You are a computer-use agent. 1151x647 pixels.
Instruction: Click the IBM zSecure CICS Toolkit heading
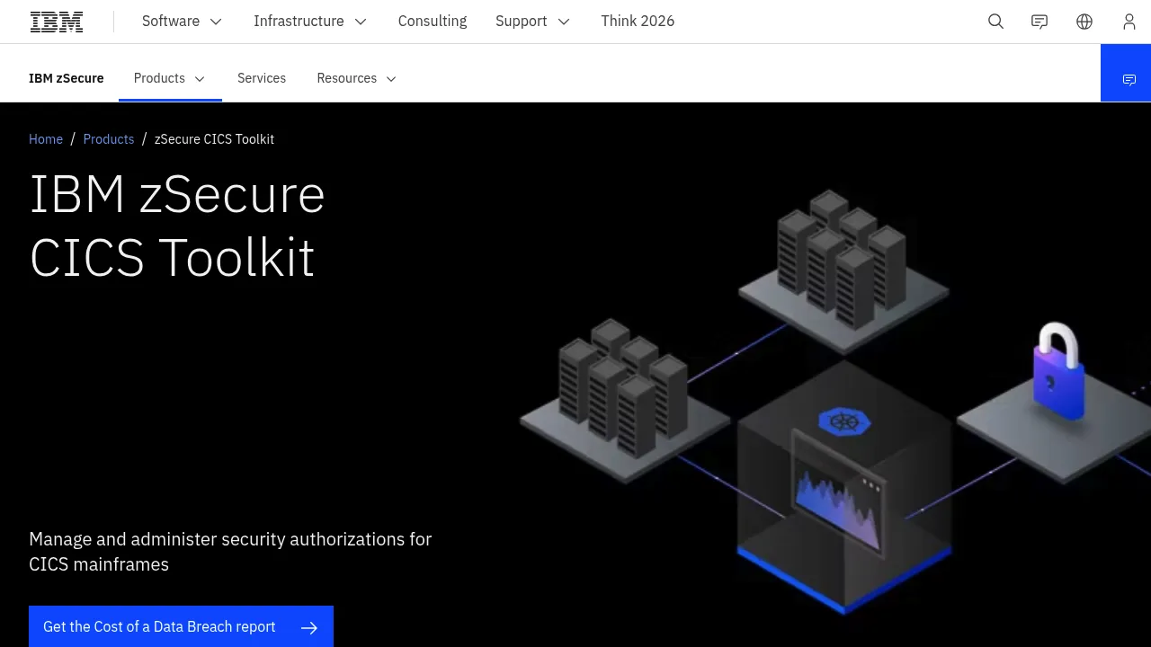(x=177, y=226)
